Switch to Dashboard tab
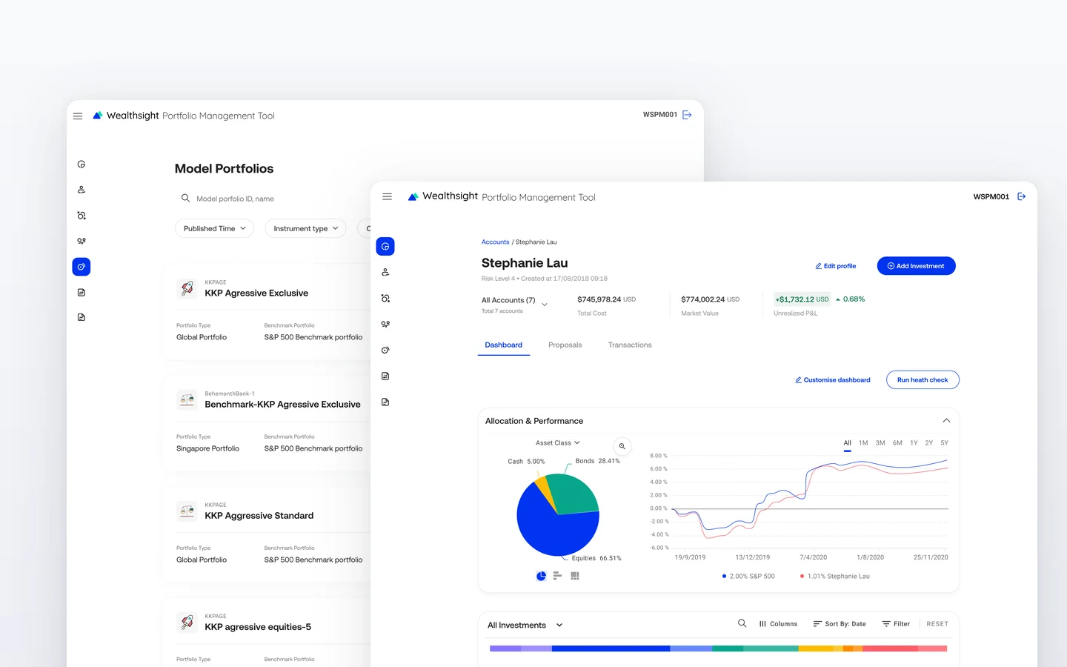Screen dimensions: 1067x667 tap(504, 345)
